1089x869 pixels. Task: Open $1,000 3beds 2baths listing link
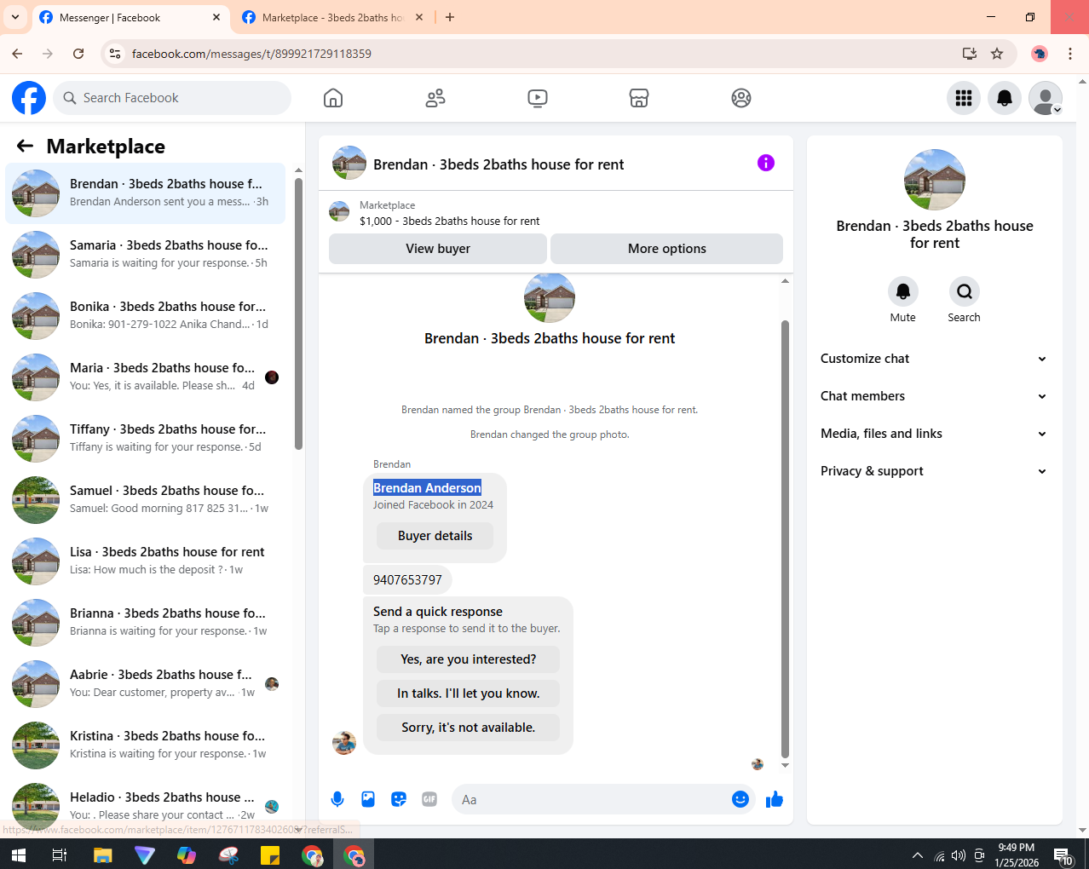pyautogui.click(x=449, y=221)
